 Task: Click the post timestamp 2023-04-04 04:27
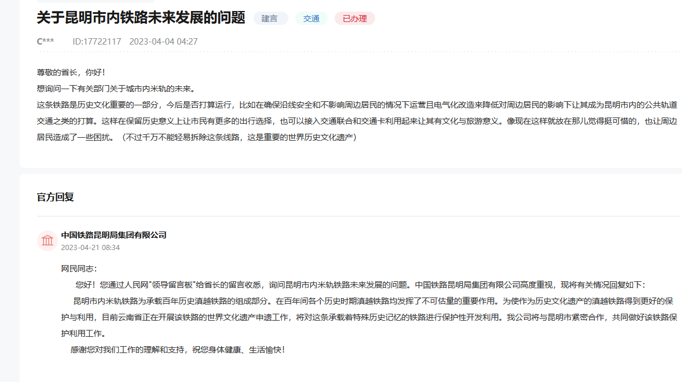click(163, 42)
